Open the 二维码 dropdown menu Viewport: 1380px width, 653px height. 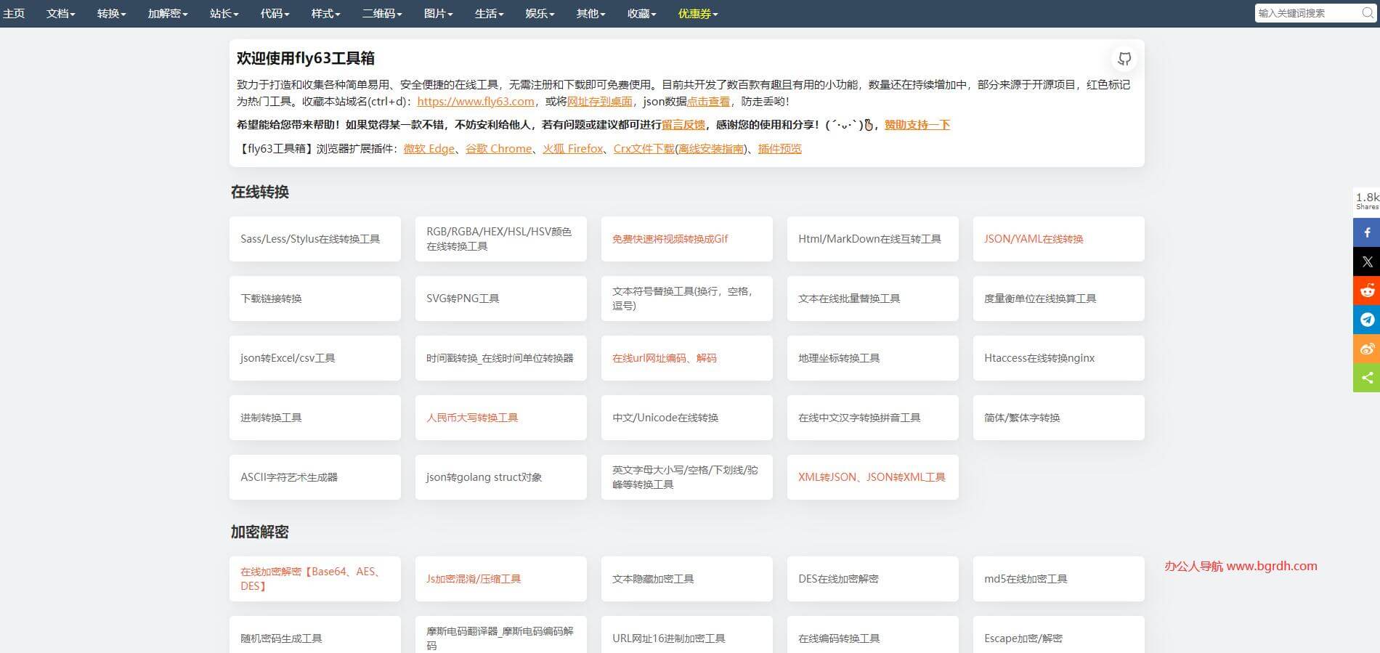(381, 14)
